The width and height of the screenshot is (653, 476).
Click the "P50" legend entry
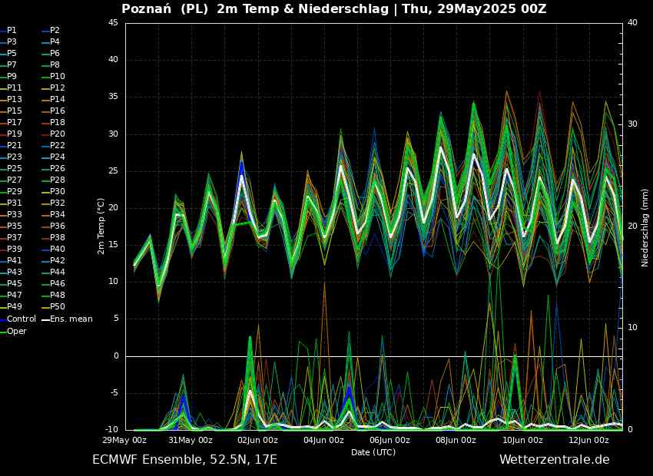pos(53,306)
